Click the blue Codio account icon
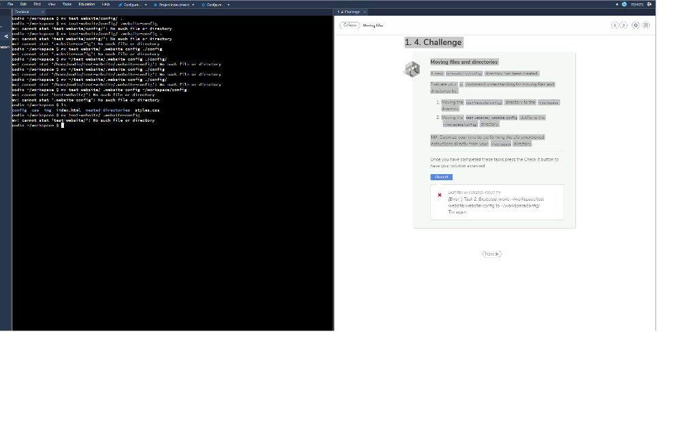 (x=624, y=4)
